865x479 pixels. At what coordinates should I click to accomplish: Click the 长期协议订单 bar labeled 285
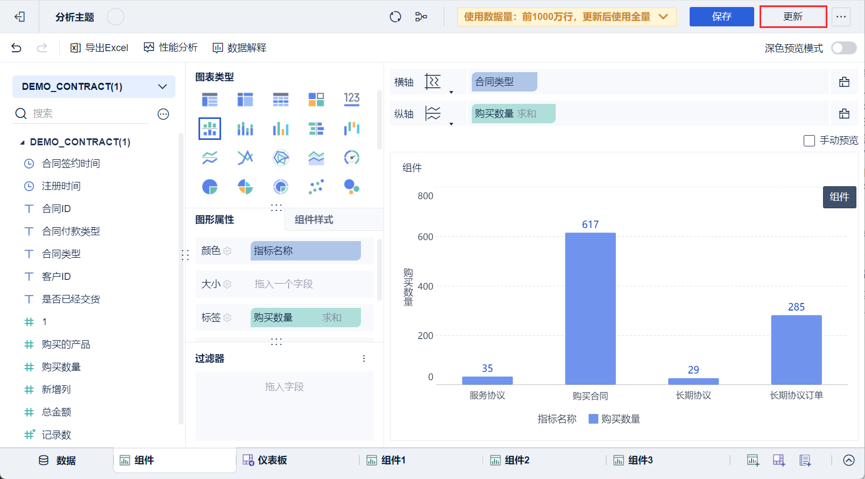point(796,350)
